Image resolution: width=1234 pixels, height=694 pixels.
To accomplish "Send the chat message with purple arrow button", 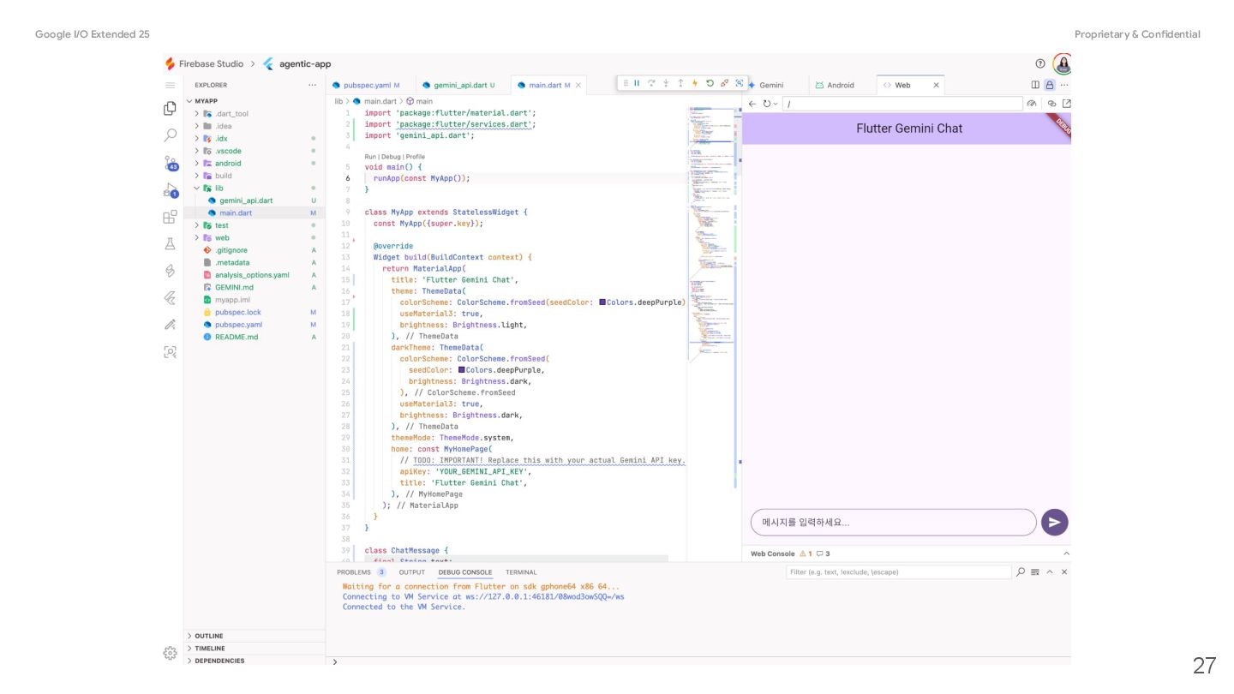I will 1054,522.
